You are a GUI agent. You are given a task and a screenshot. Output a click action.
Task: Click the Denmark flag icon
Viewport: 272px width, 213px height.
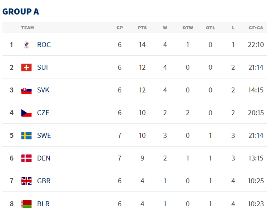26,158
